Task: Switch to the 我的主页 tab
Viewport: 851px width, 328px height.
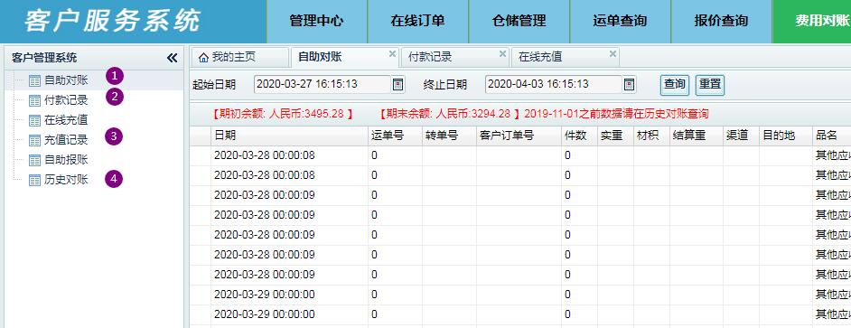Action: [239, 57]
